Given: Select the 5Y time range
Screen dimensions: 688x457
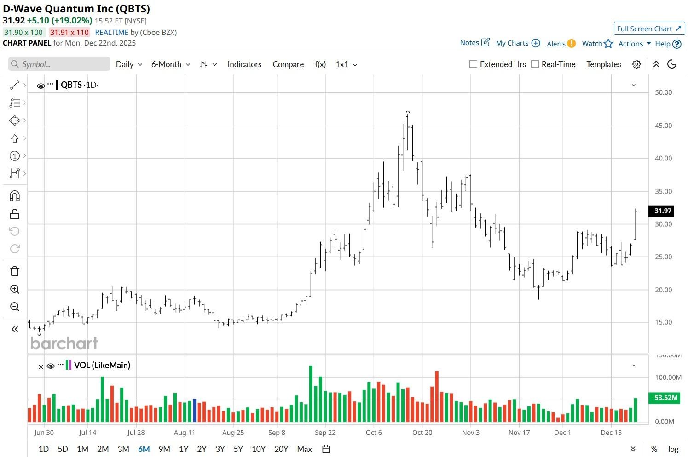Looking at the screenshot, I should click(238, 449).
